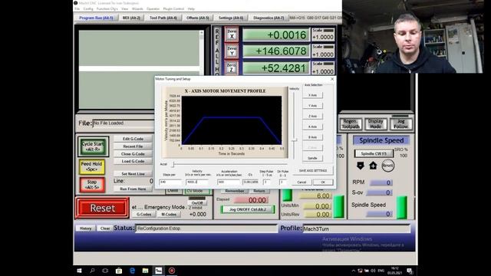Select A Axis in Axis Selection
The image size is (491, 276).
[312, 127]
